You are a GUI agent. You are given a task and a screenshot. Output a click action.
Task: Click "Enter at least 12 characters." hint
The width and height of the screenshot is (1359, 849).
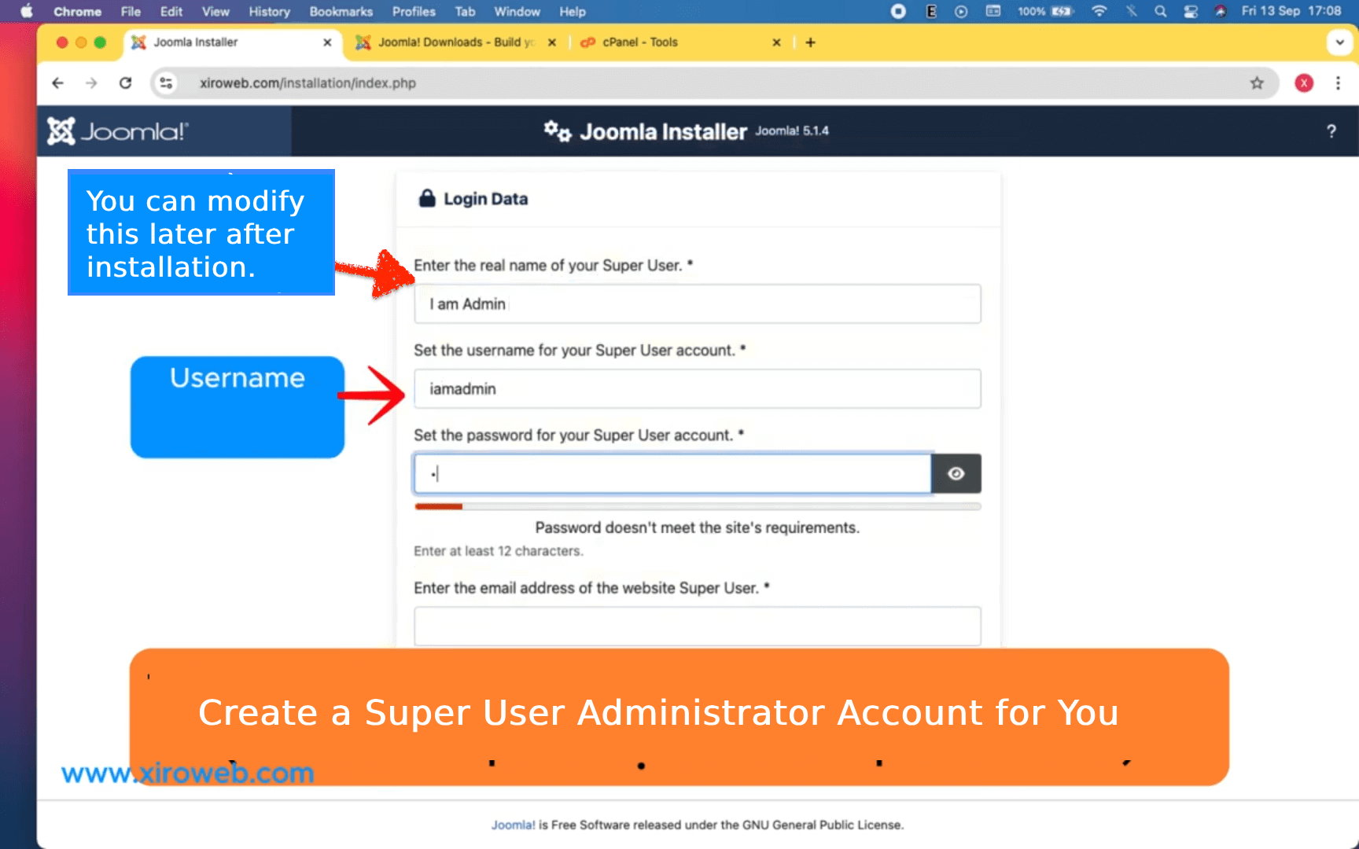[x=499, y=551]
